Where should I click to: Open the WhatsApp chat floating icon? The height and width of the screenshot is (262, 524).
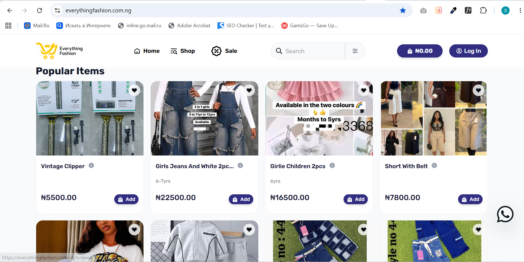505,214
